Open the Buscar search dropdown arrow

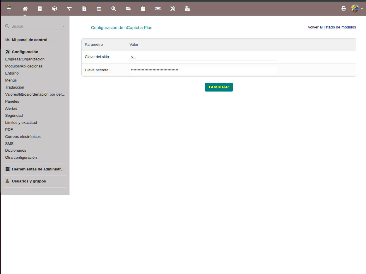coord(63,26)
